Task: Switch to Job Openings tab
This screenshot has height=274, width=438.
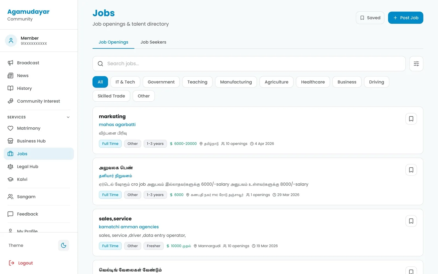Action: coord(113,42)
